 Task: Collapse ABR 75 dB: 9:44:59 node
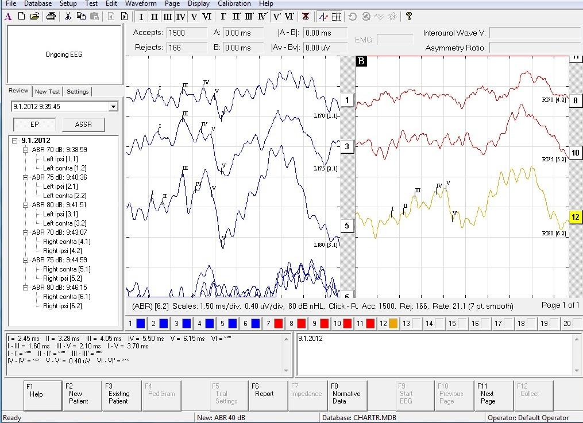tap(25, 260)
